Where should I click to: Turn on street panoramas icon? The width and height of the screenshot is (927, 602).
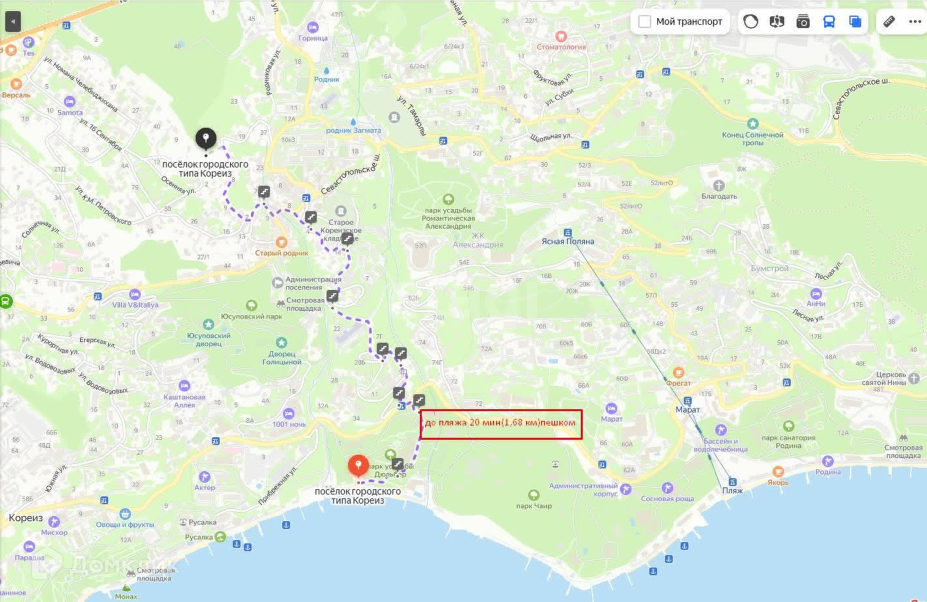776,21
